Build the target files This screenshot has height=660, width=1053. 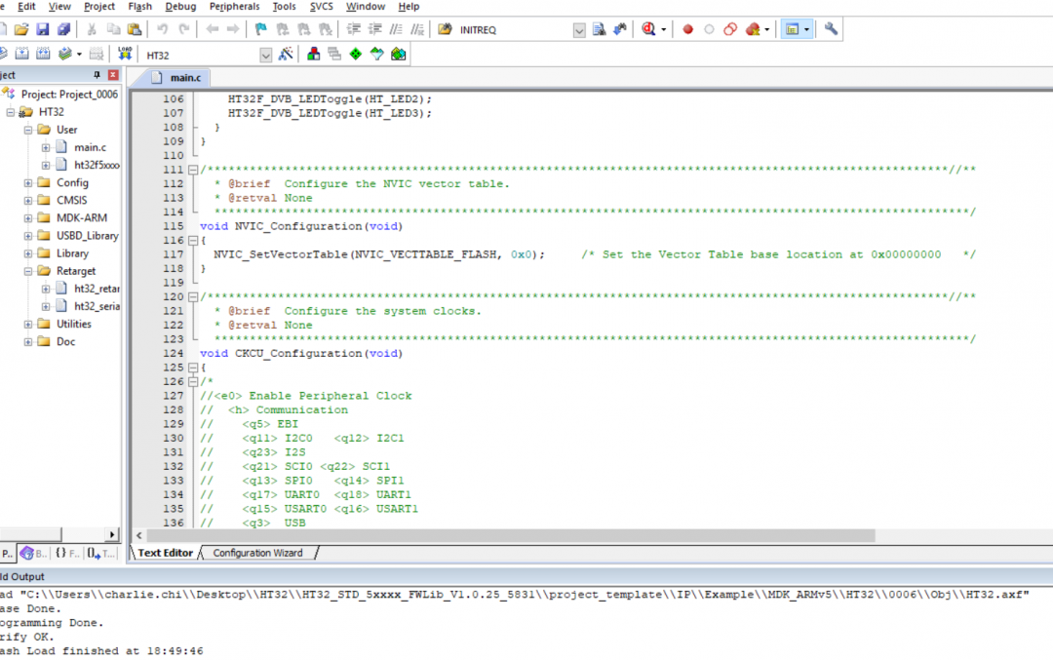(21, 55)
